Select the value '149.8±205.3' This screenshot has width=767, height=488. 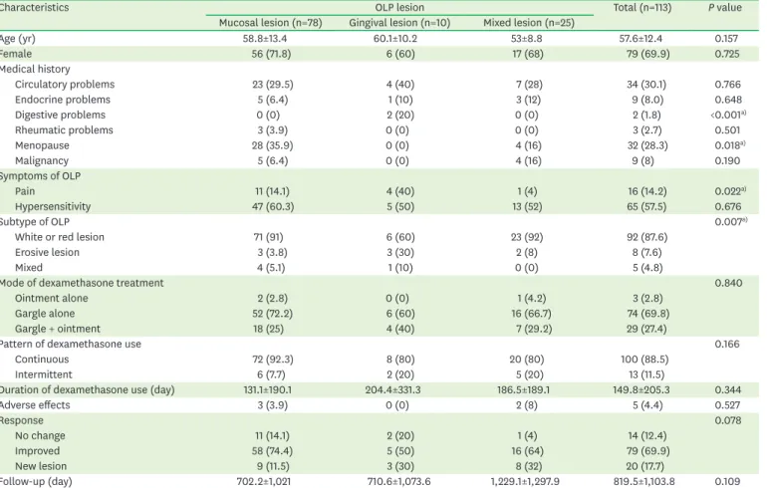641,389
